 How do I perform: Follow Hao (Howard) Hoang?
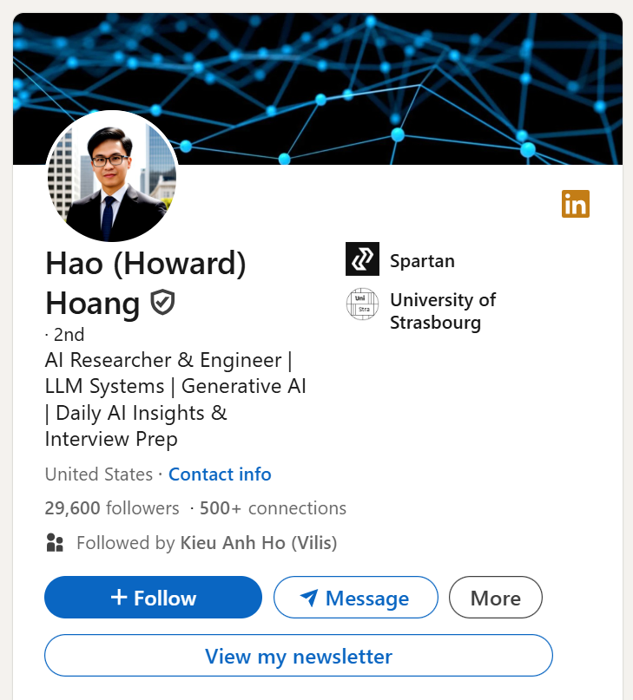tap(153, 598)
